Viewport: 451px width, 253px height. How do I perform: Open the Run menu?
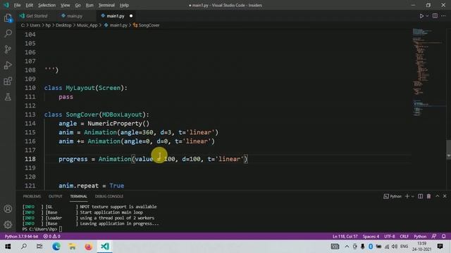pyautogui.click(x=89, y=5)
